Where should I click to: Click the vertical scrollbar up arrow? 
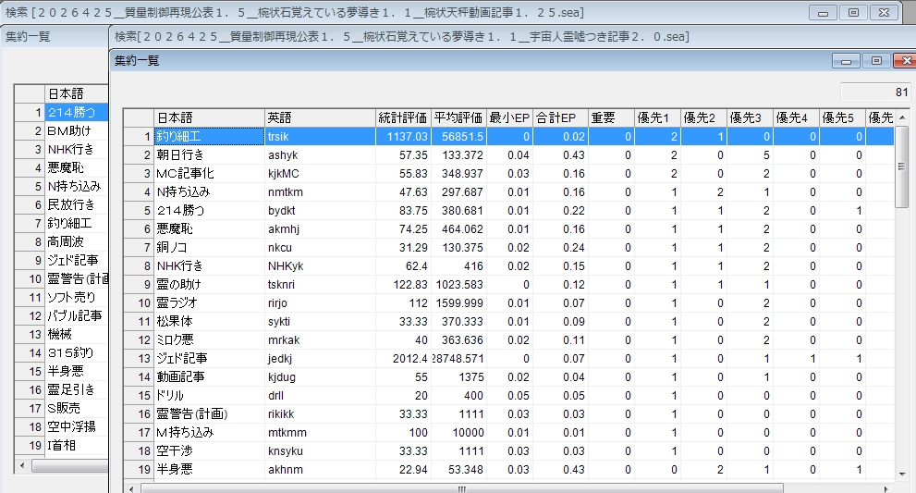[x=901, y=117]
